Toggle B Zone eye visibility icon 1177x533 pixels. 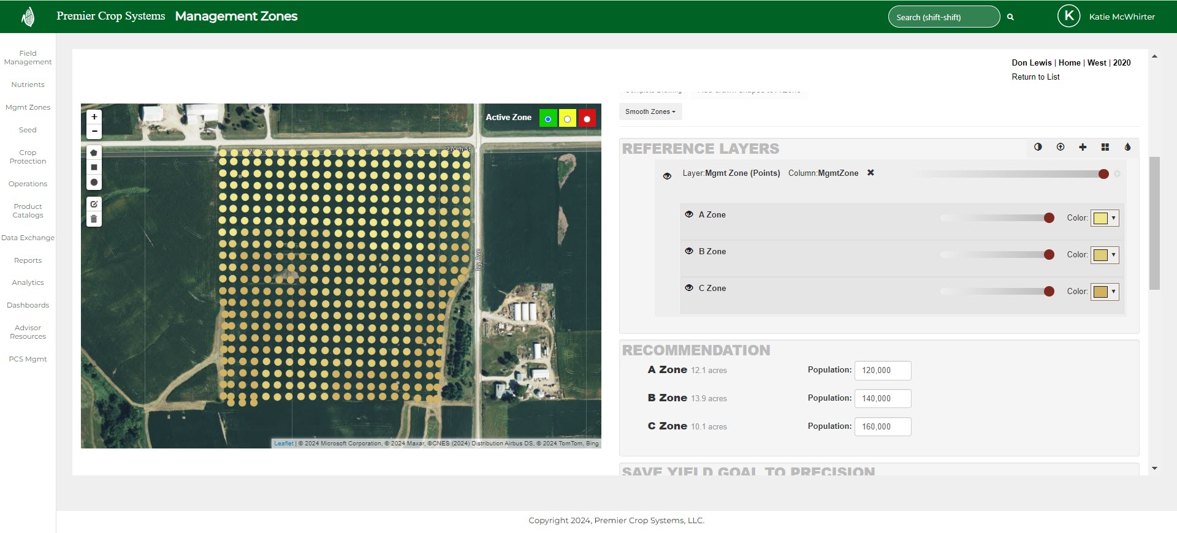tap(689, 251)
